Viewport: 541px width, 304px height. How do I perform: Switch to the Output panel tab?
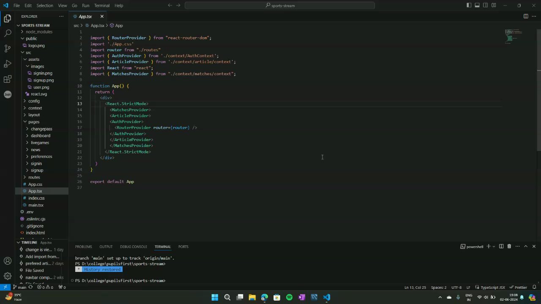[x=106, y=247]
